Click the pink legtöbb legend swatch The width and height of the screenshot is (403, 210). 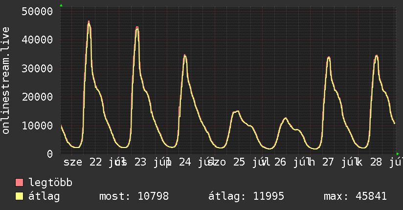[19, 182]
